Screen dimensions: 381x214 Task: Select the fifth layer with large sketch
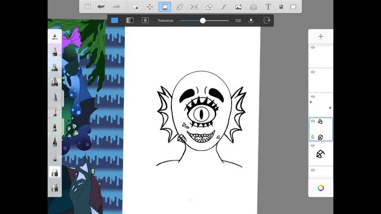(321, 154)
